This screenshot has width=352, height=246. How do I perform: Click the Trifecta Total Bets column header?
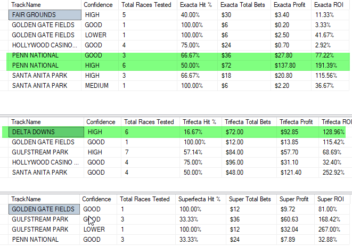point(249,122)
